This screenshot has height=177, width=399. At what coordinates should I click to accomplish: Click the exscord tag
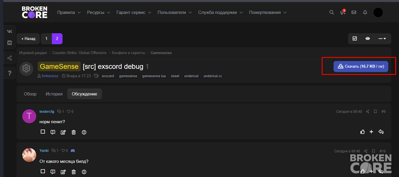pyautogui.click(x=108, y=76)
